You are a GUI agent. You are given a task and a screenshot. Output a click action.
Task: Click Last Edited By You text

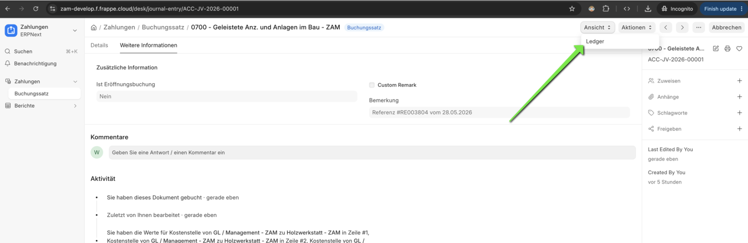coord(670,149)
